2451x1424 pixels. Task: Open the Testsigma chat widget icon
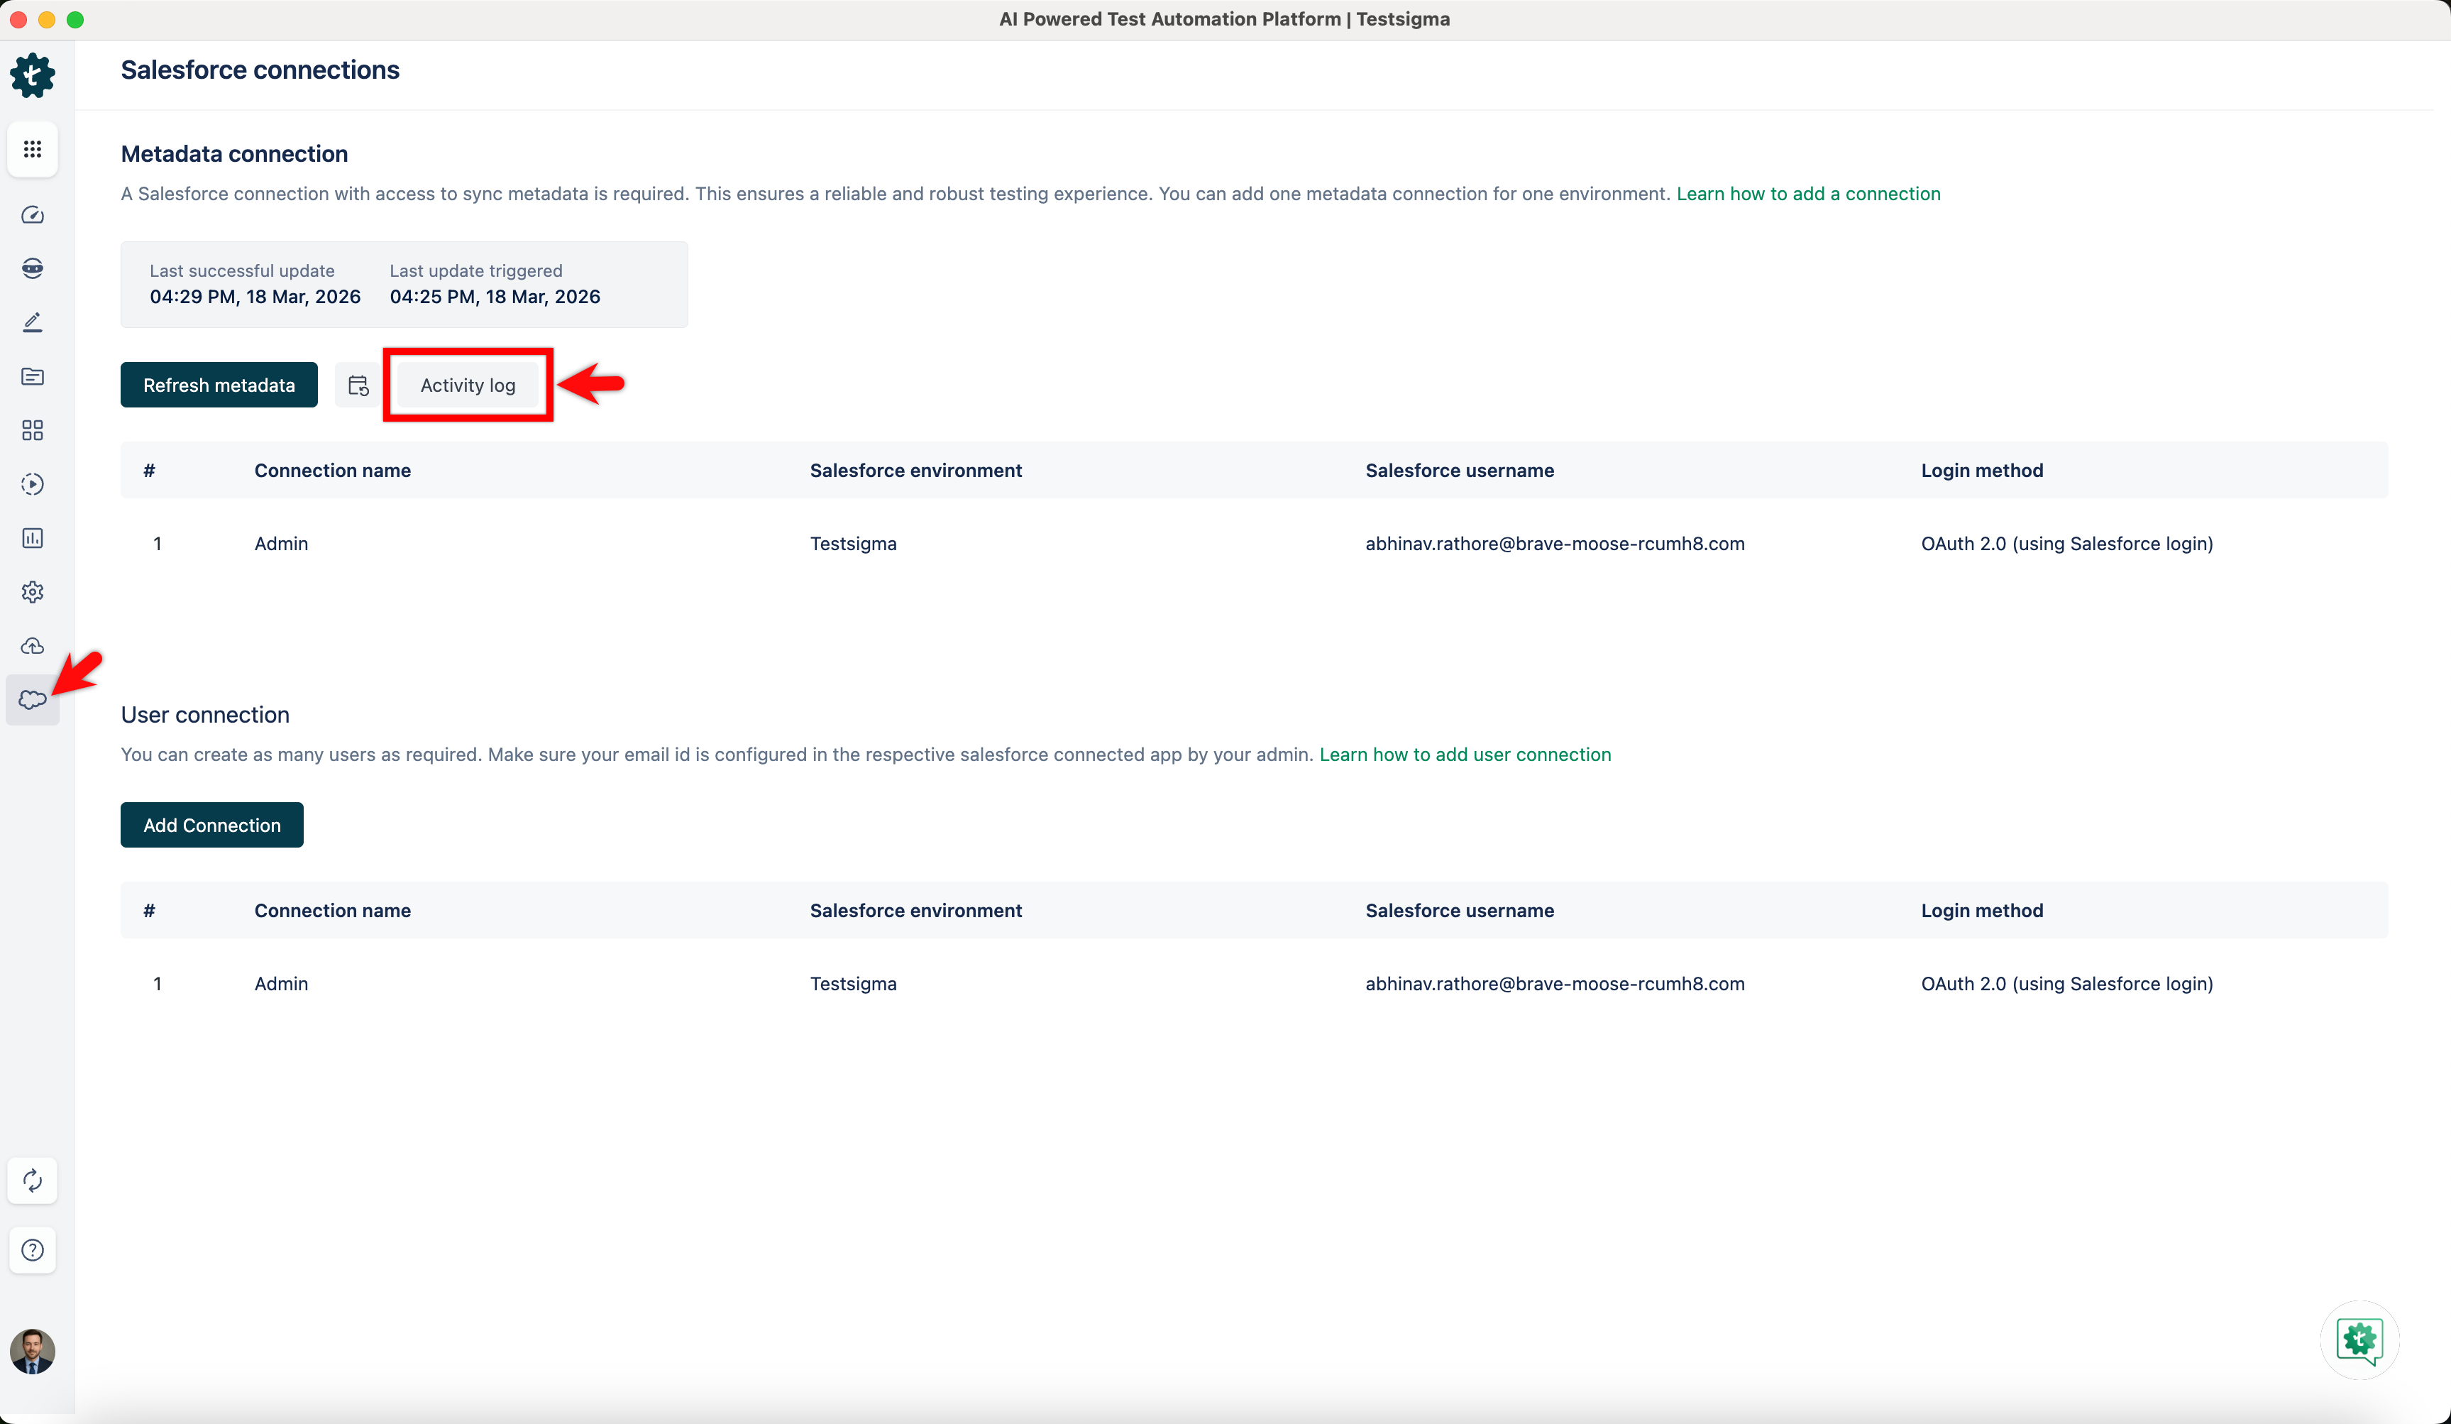pos(2359,1340)
